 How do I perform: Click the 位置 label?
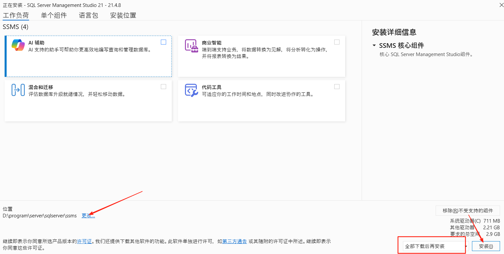[8, 209]
